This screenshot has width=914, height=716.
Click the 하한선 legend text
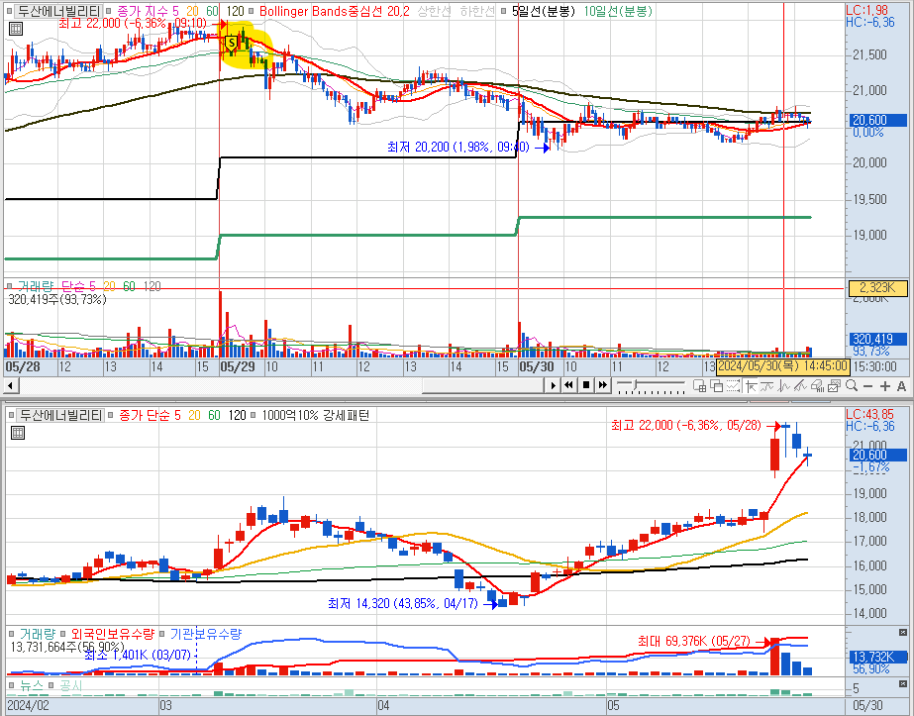pyautogui.click(x=477, y=11)
